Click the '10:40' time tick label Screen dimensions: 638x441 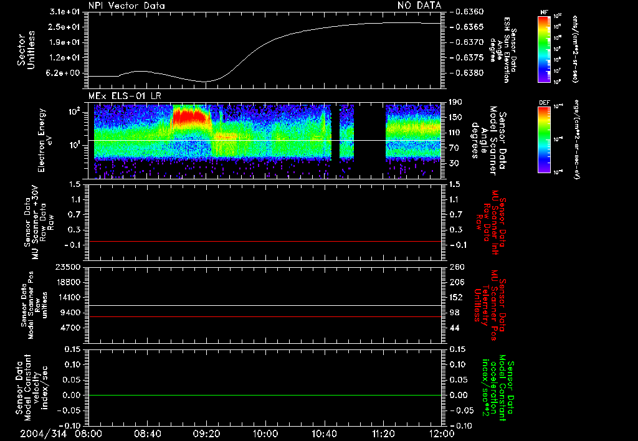pos(324,434)
